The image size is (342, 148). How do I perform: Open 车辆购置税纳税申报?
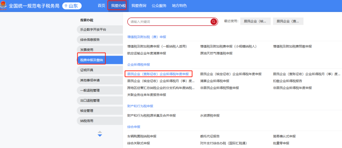pos(142,136)
